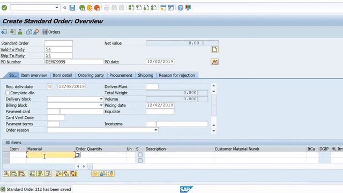This screenshot has height=193, width=343.
Task: Select the first item row selector
Action: [6, 155]
